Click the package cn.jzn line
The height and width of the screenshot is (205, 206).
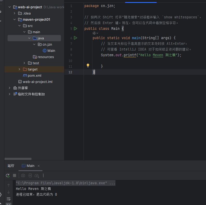pyautogui.click(x=100, y=6)
